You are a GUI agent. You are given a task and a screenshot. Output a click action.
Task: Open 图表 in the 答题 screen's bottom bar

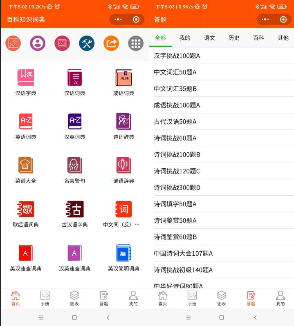pyautogui.click(x=222, y=298)
